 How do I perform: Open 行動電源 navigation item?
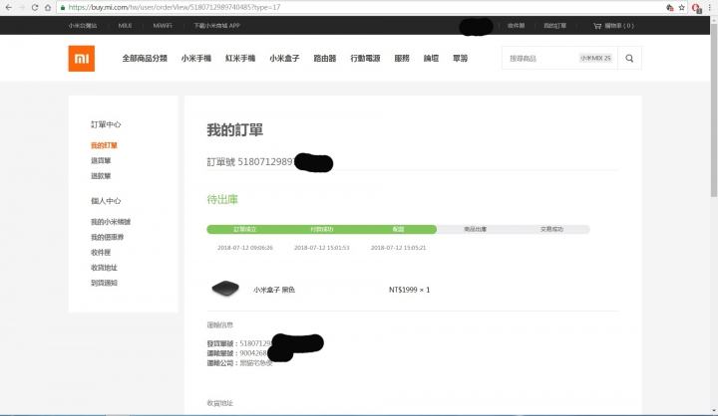(365, 58)
